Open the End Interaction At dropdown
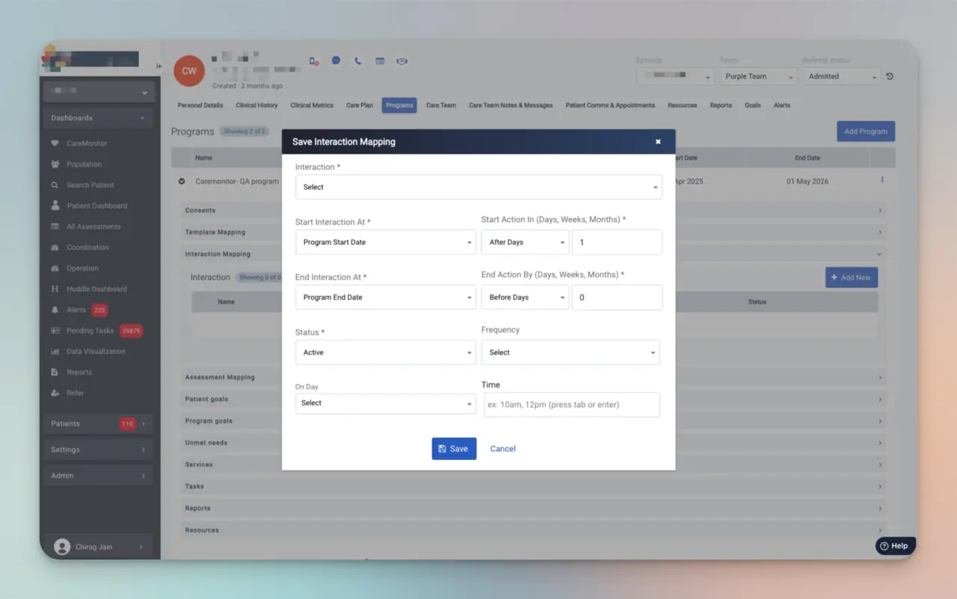957x599 pixels. click(386, 297)
